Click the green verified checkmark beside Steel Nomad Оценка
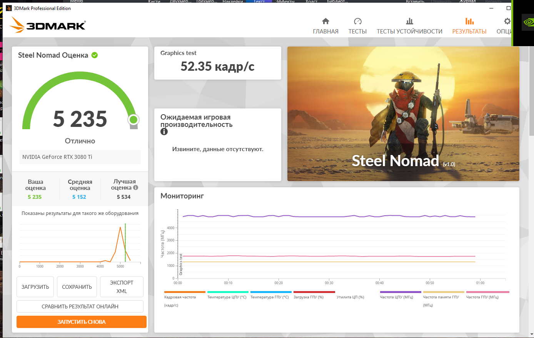Viewport: 534px width, 338px height. [95, 55]
